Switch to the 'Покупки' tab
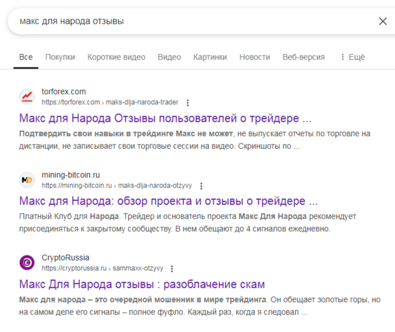 [x=60, y=57]
